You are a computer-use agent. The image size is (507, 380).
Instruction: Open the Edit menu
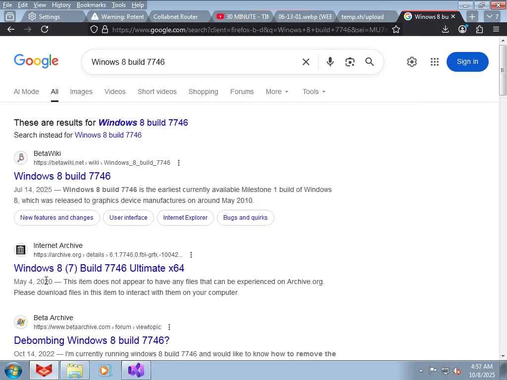pos(23,5)
